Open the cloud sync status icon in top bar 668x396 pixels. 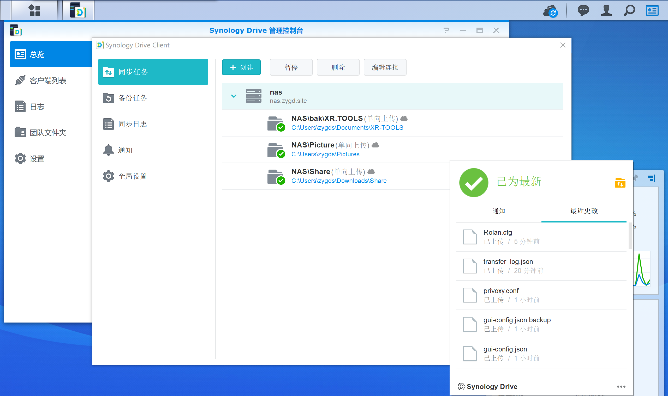(x=551, y=11)
